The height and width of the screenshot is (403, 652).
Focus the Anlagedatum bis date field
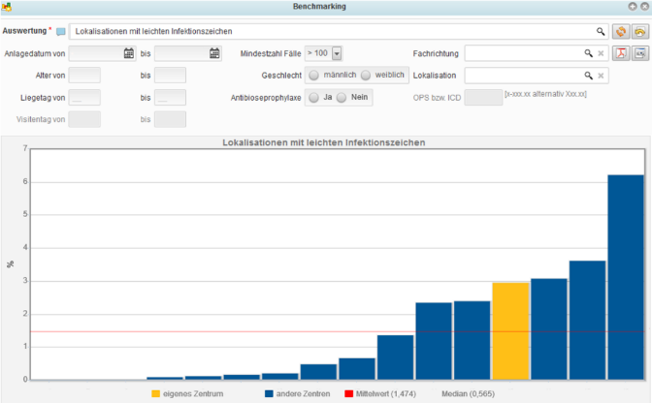(x=188, y=53)
